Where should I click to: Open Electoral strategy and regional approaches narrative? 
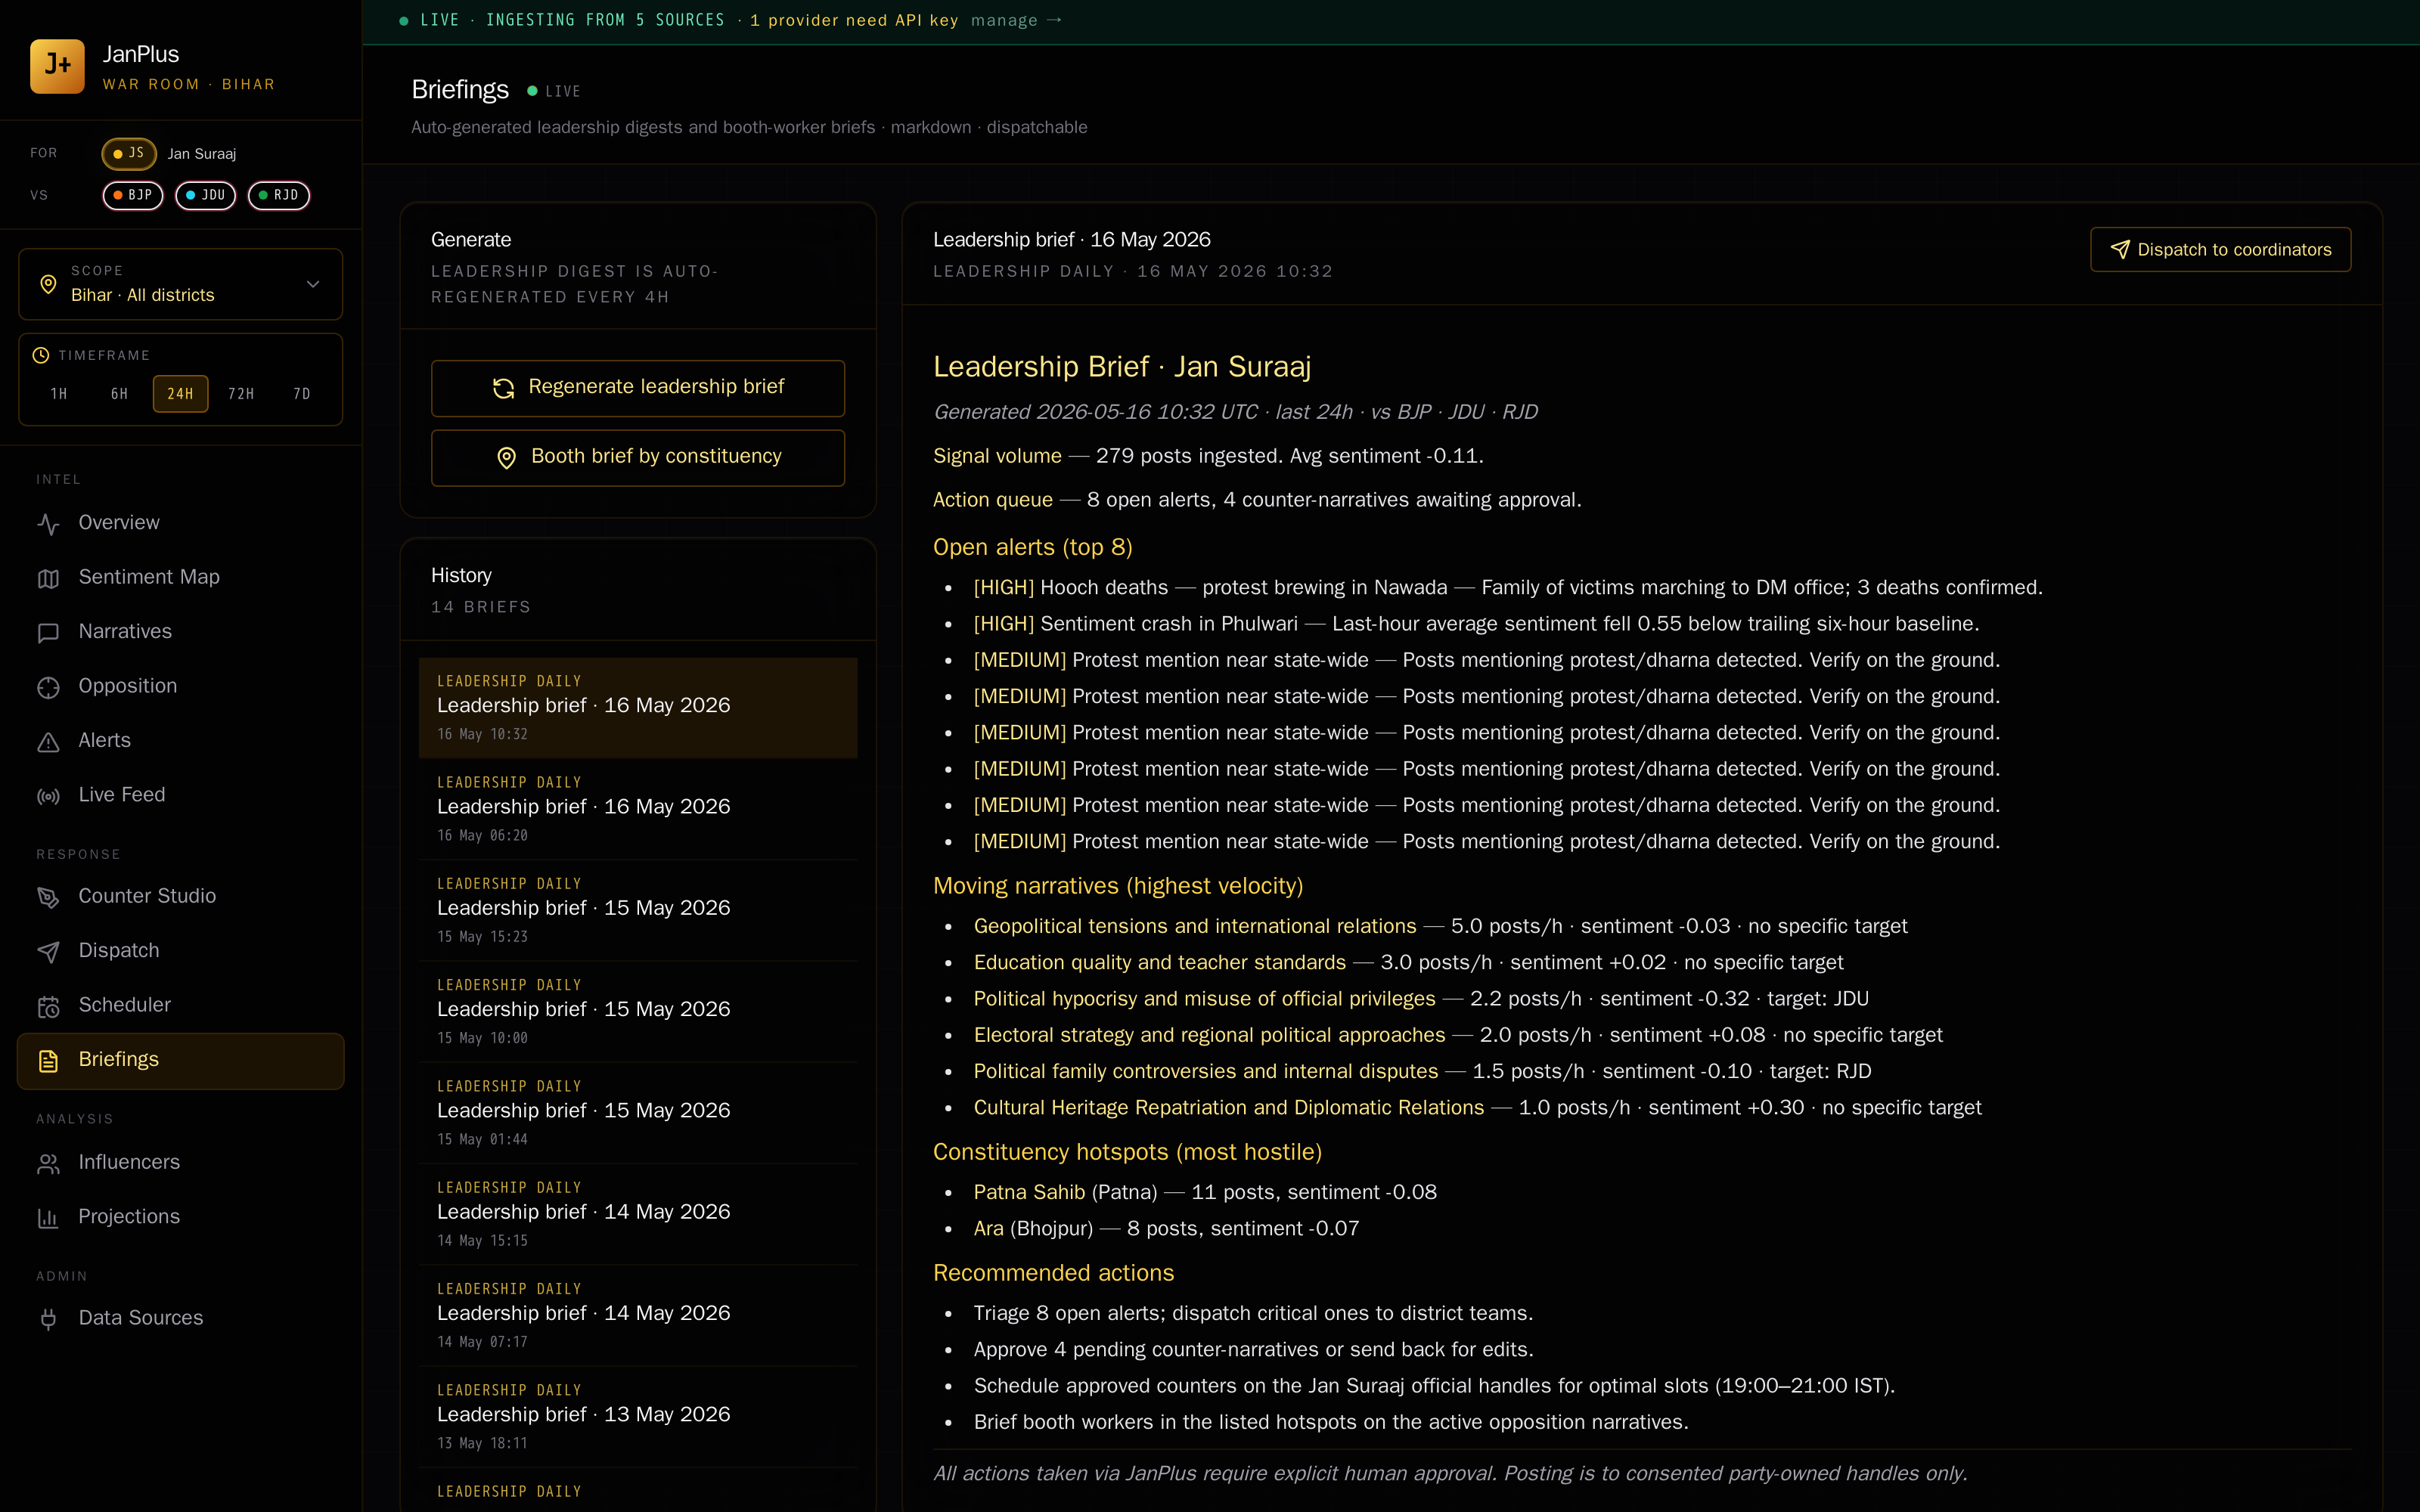(1209, 1035)
